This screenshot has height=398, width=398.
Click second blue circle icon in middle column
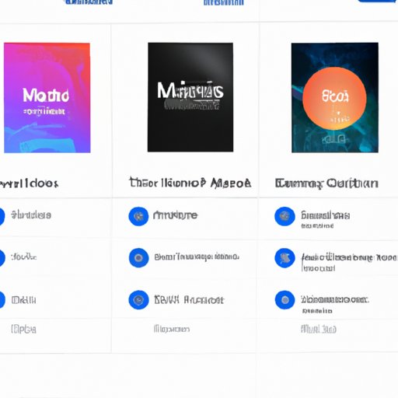[139, 257]
